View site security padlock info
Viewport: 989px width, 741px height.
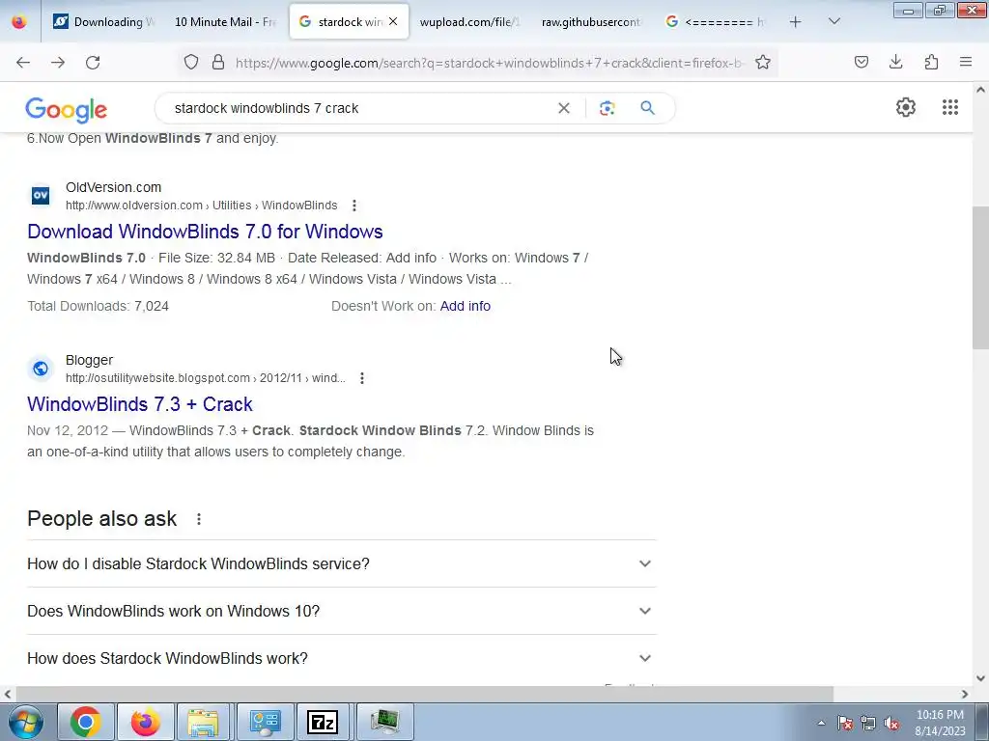pyautogui.click(x=218, y=63)
